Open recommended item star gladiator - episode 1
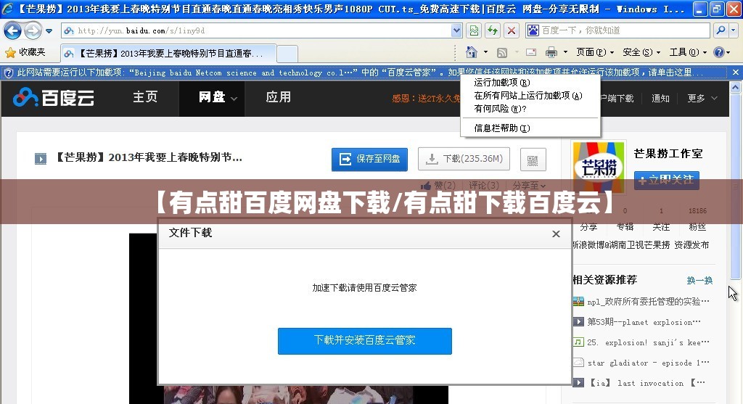This screenshot has height=404, width=743. click(648, 363)
